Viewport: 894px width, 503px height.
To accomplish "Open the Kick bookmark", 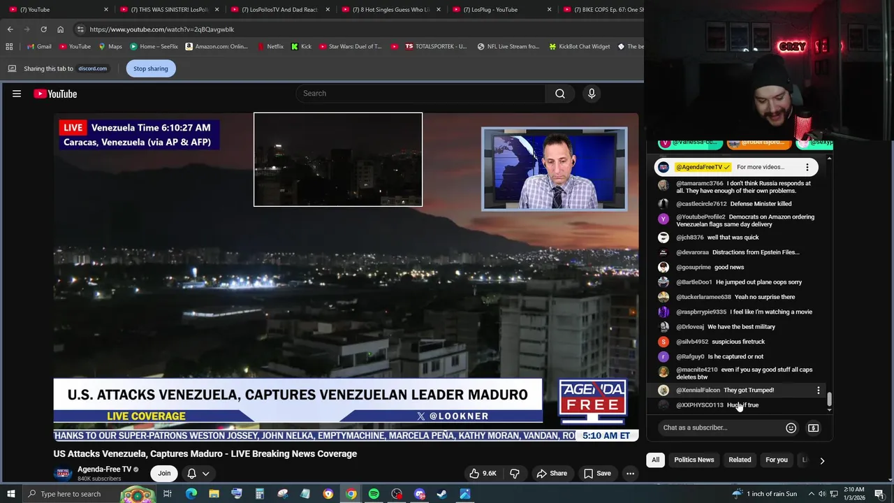I will click(302, 47).
